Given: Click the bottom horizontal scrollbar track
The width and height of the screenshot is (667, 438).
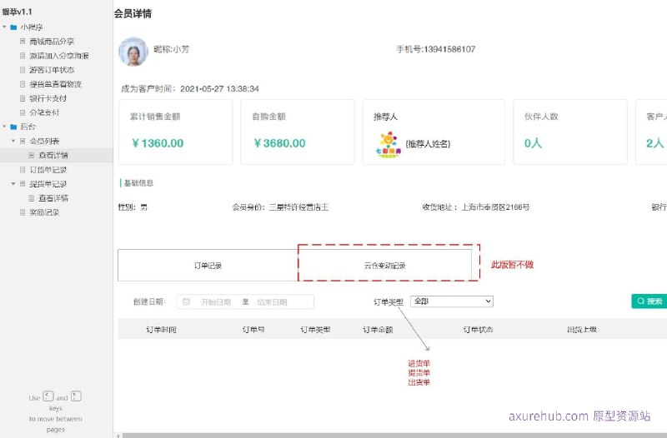Looking at the screenshot, I should click(394, 436).
